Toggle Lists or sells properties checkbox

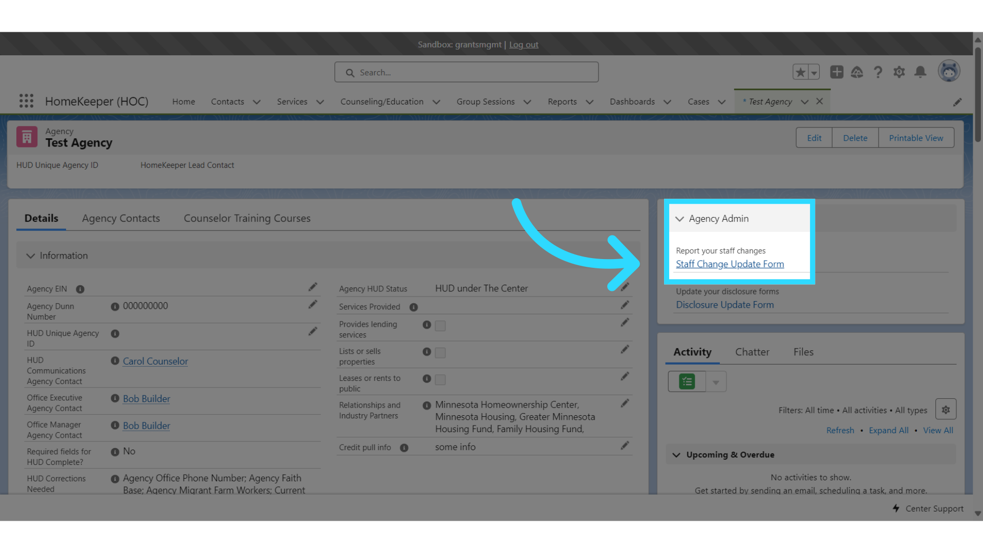tap(440, 353)
